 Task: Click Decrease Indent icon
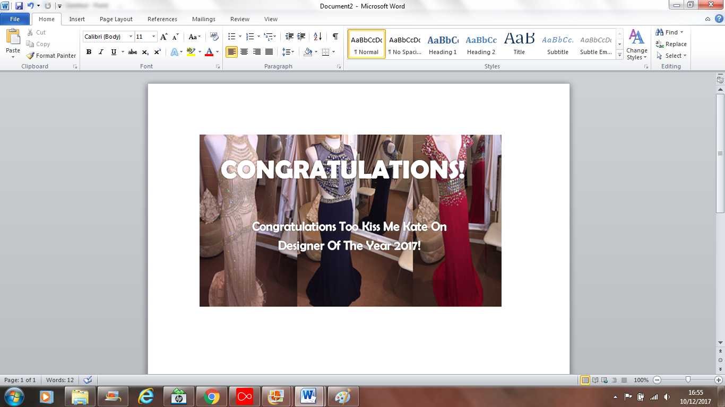tap(289, 37)
